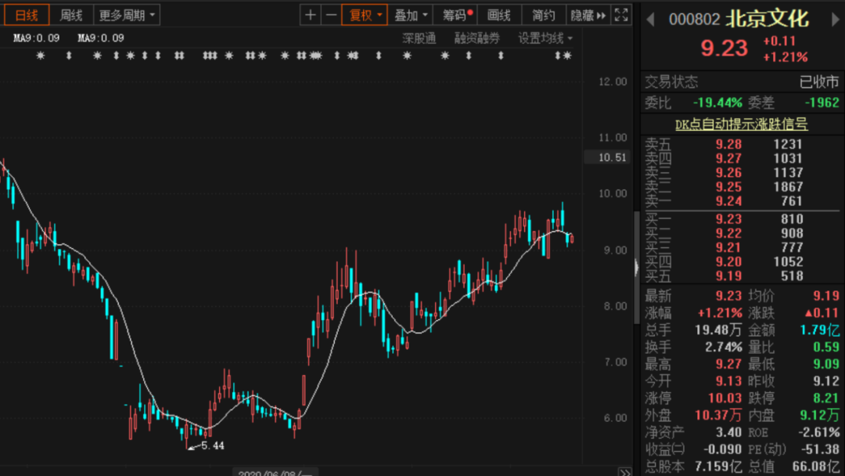Viewport: 845px width, 476px height.
Task: Open the 设置均线 moving average settings
Action: tap(545, 38)
